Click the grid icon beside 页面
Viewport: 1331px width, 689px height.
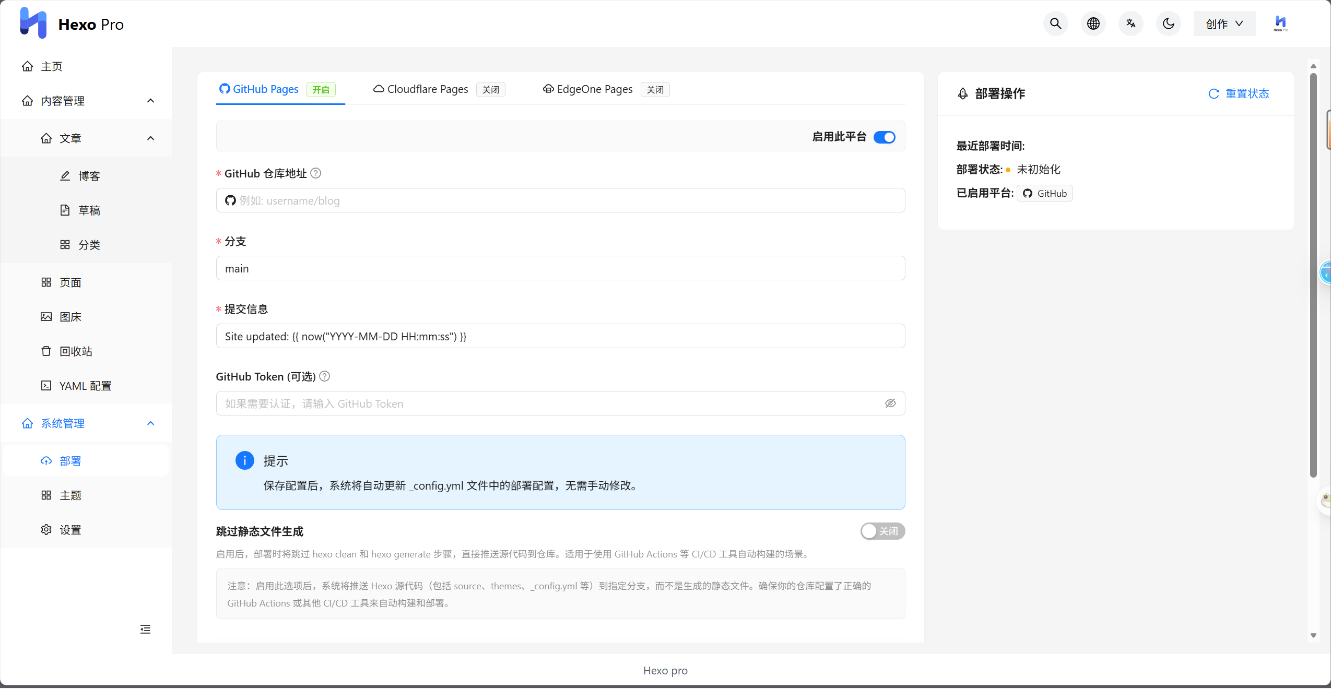(x=46, y=282)
